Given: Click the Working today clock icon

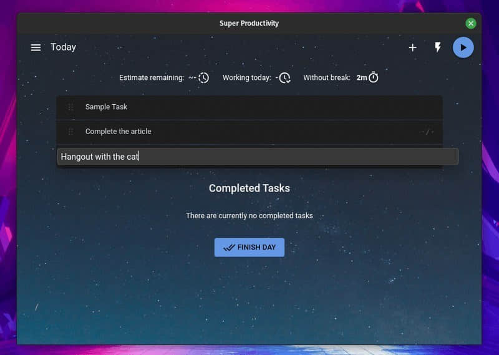Looking at the screenshot, I should coord(285,78).
